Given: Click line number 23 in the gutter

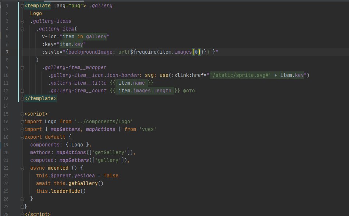Looking at the screenshot, I should [x=6, y=176].
